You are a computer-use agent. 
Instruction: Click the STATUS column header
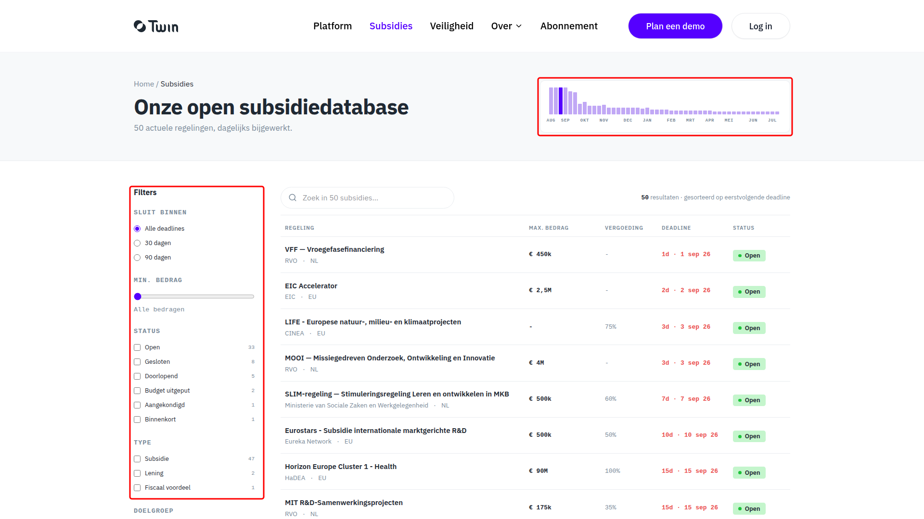pyautogui.click(x=744, y=228)
